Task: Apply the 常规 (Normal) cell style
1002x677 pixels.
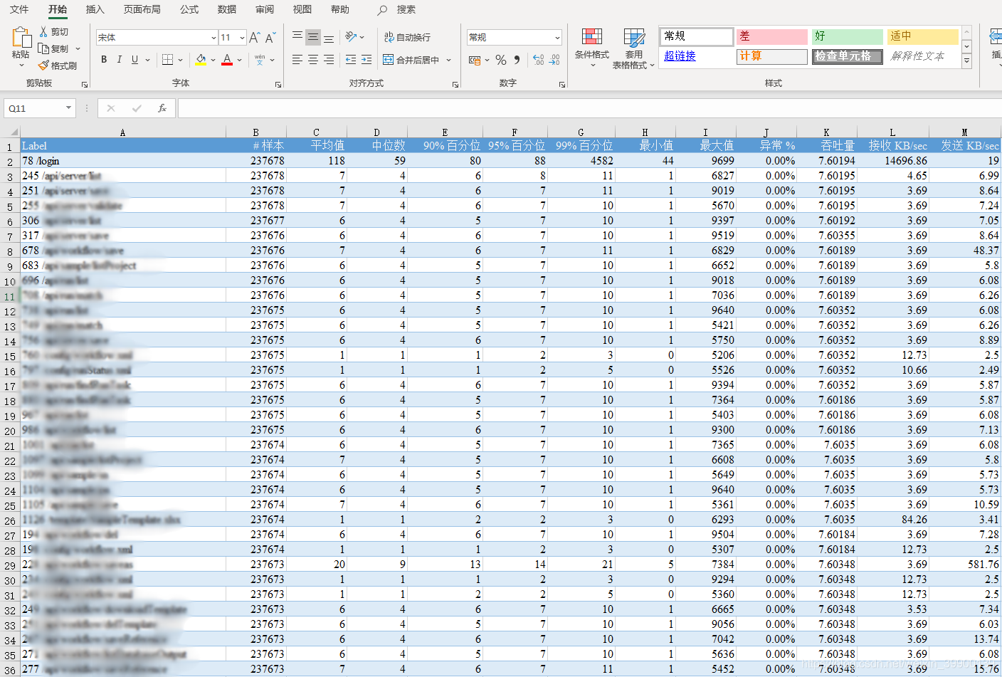Action: point(697,36)
